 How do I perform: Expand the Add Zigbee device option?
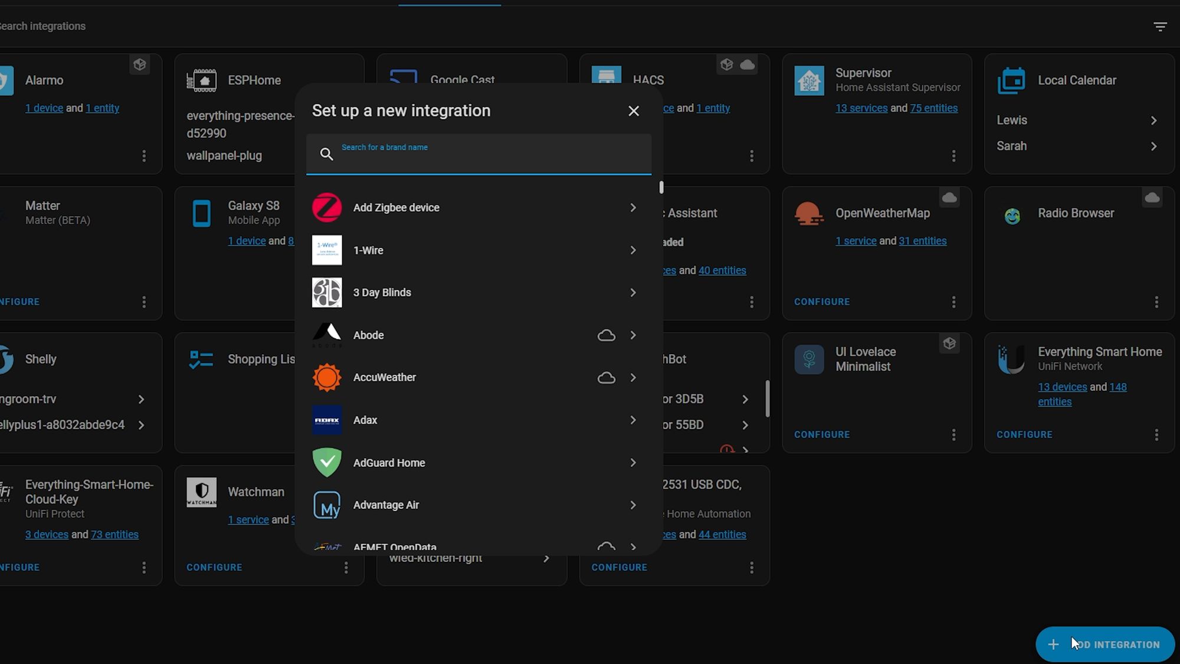(x=634, y=208)
